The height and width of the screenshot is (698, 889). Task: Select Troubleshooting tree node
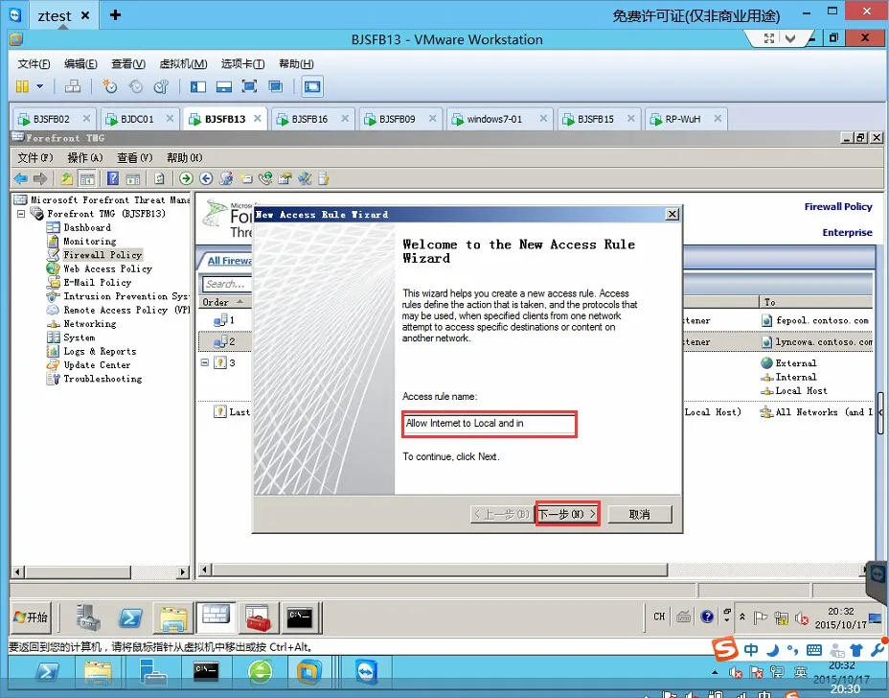(x=103, y=379)
